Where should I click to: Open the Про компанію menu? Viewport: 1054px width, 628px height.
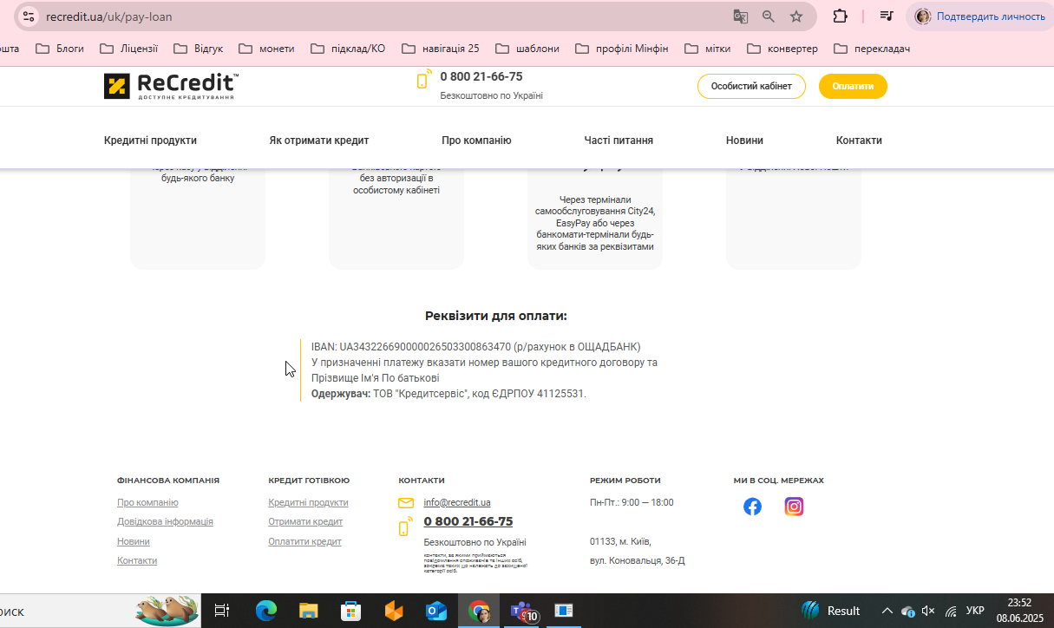[x=476, y=141]
